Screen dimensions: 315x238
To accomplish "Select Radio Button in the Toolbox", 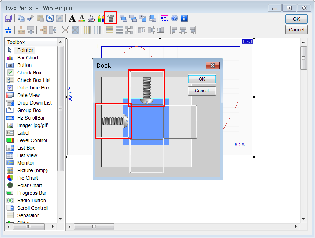I will (31, 200).
